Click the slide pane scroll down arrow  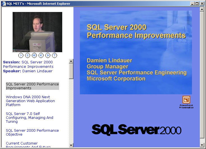tap(202, 145)
